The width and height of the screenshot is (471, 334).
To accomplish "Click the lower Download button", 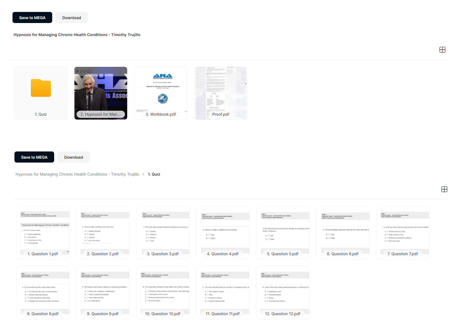I will tap(74, 157).
